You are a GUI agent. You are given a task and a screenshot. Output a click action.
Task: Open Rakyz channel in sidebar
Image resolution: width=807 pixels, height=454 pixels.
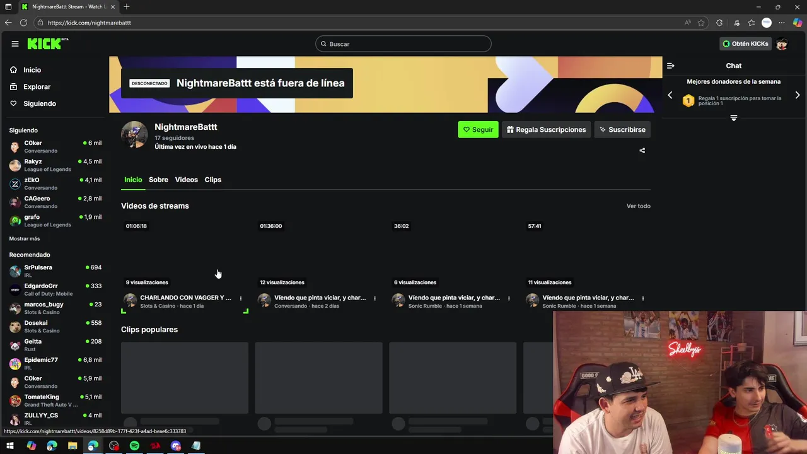pyautogui.click(x=55, y=165)
